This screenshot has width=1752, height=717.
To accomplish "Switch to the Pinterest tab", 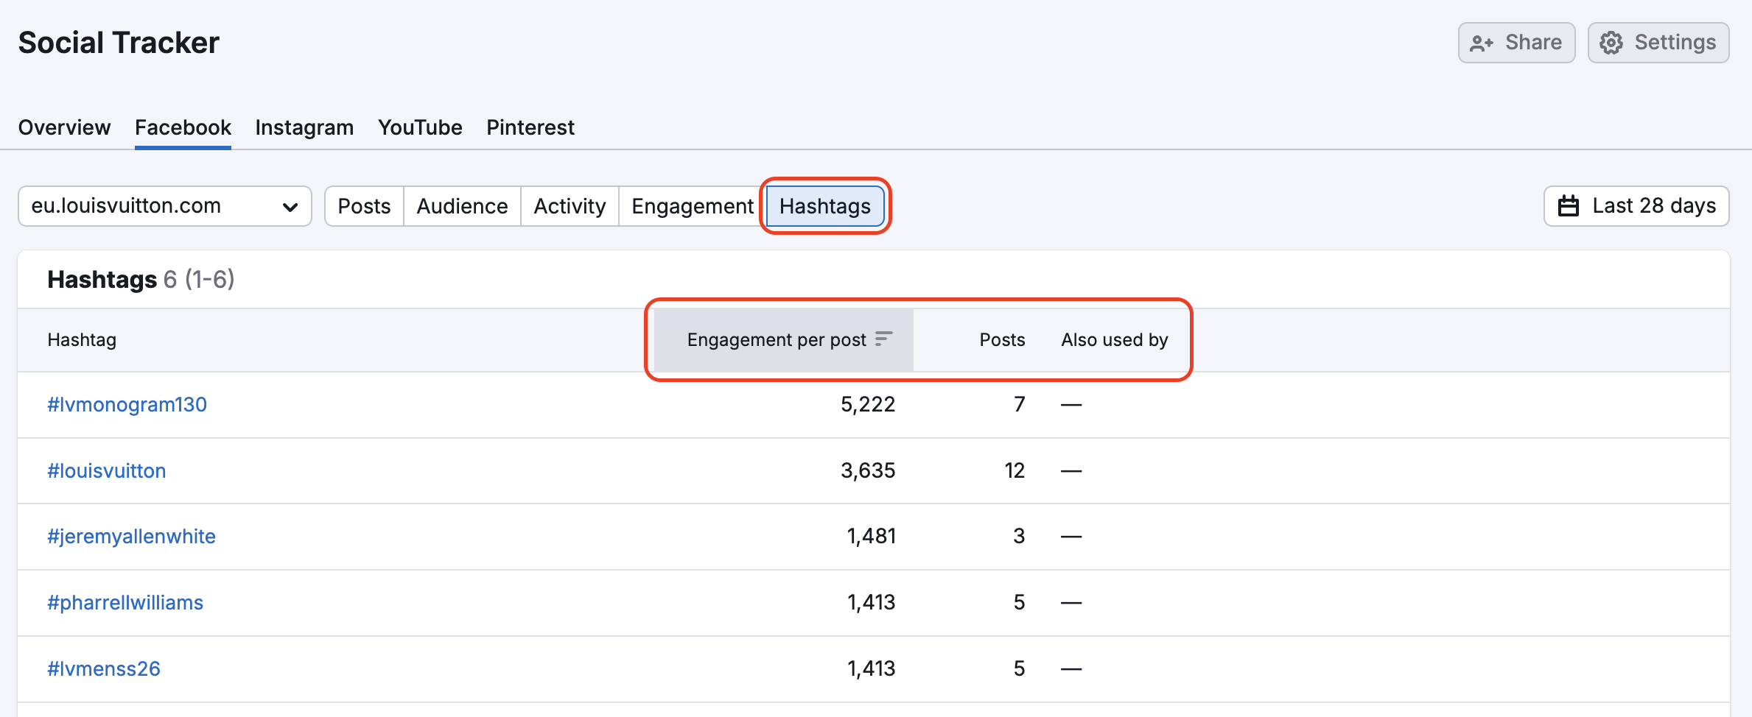I will click(530, 127).
